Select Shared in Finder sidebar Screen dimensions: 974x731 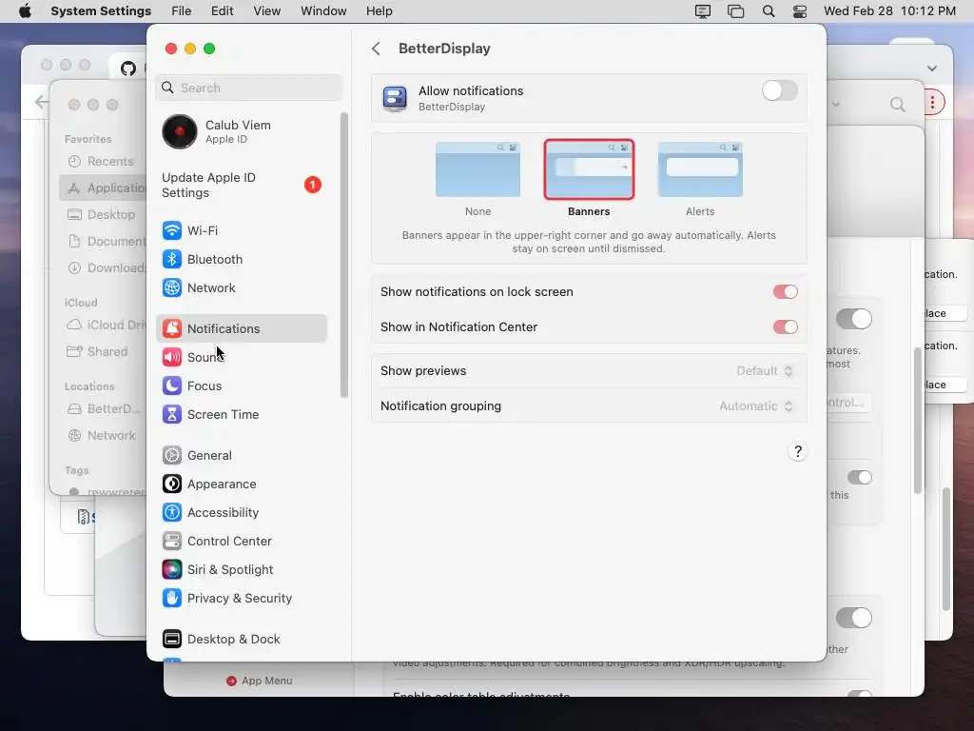point(98,352)
